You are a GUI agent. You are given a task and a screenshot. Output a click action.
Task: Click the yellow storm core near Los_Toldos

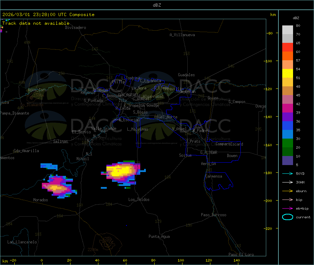122,171
